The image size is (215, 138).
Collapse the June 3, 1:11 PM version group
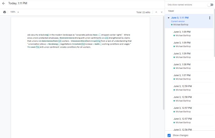point(169,18)
